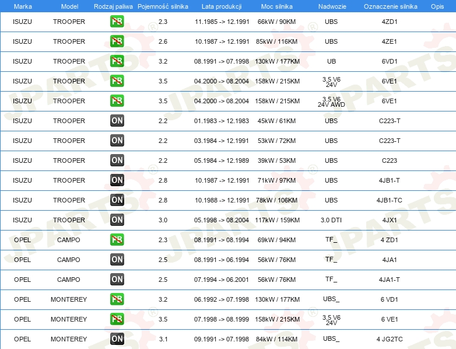This screenshot has width=456, height=349.
Task: Select engine code 4JB1-TC cell
Action: point(389,200)
